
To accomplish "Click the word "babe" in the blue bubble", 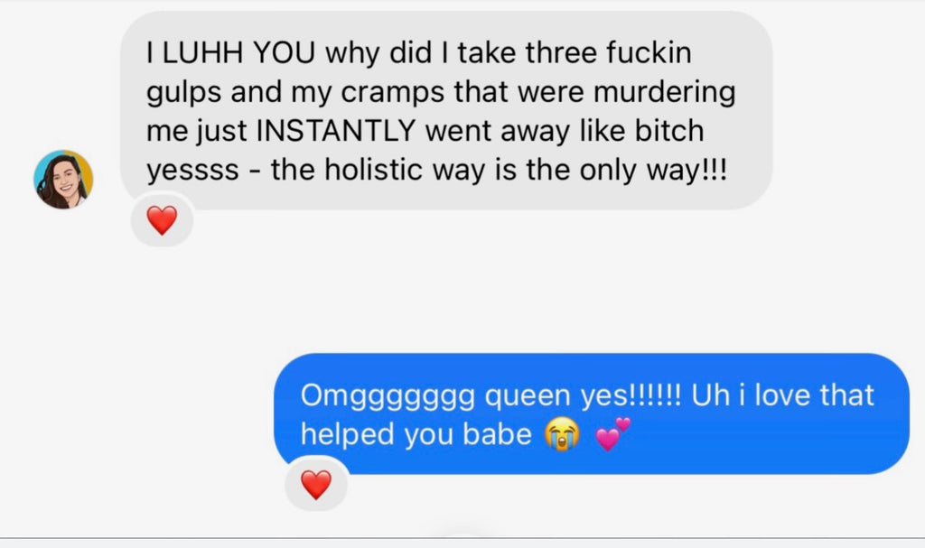I will pyautogui.click(x=497, y=435).
